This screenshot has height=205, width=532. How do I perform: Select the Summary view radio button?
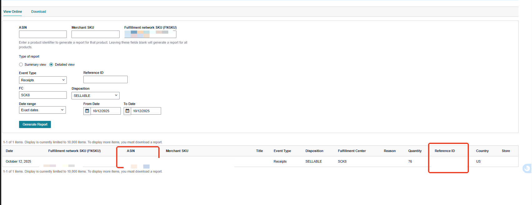(x=21, y=64)
